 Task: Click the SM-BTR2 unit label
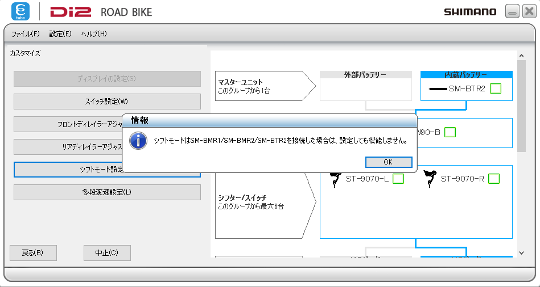467,88
